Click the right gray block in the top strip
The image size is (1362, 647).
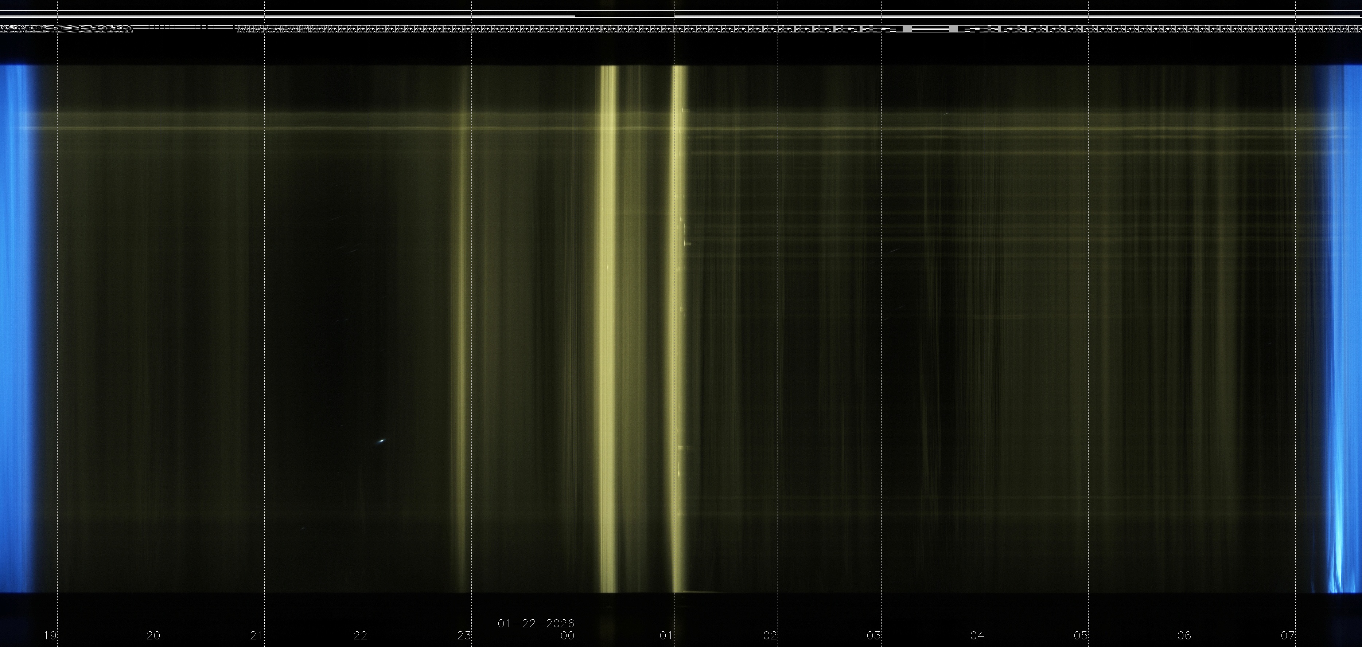[x=953, y=28]
